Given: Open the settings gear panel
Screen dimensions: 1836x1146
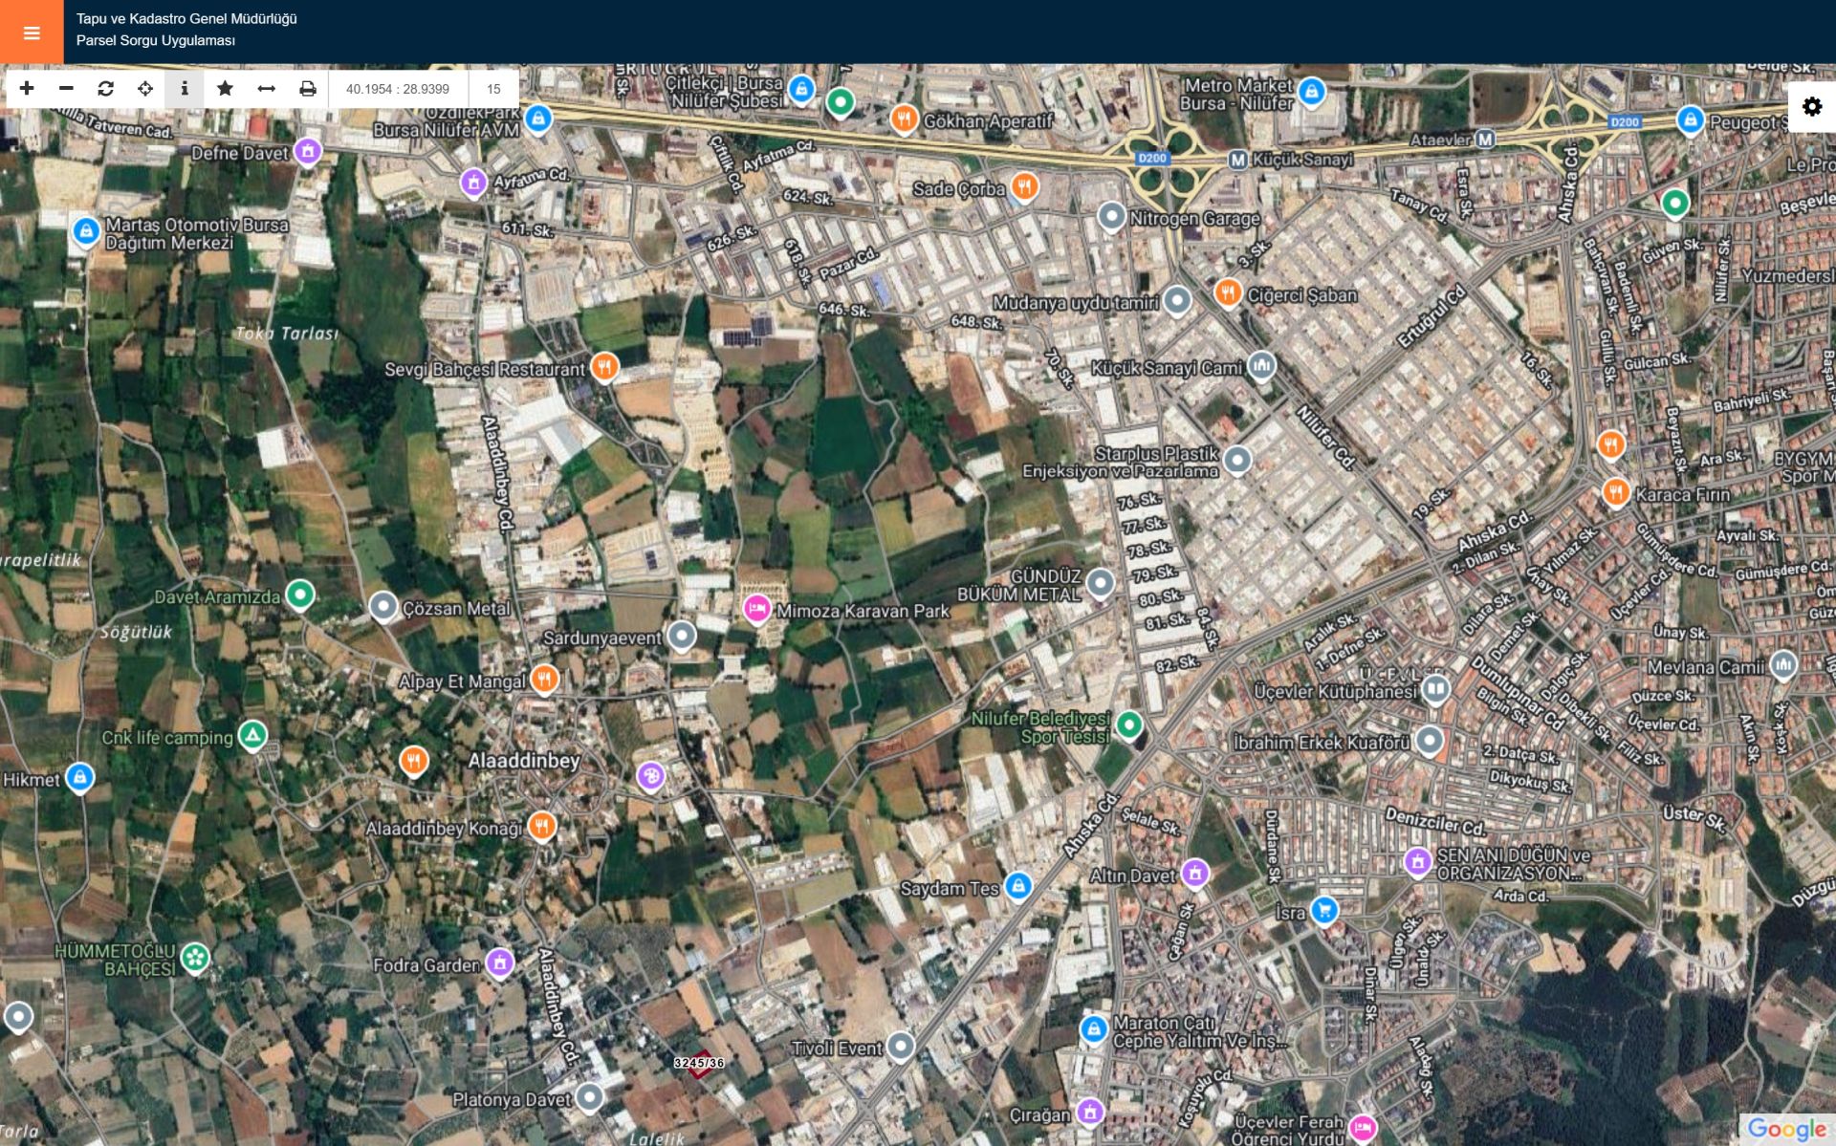Looking at the screenshot, I should pos(1811,106).
